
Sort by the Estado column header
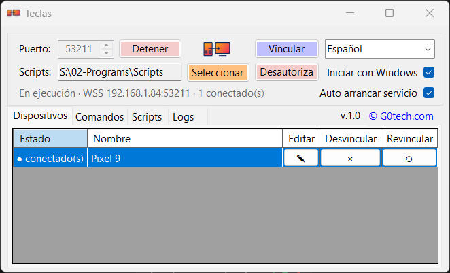(x=50, y=138)
